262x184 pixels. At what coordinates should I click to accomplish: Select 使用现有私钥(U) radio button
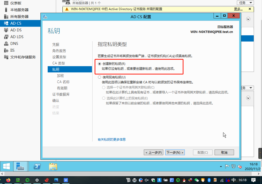100,77
